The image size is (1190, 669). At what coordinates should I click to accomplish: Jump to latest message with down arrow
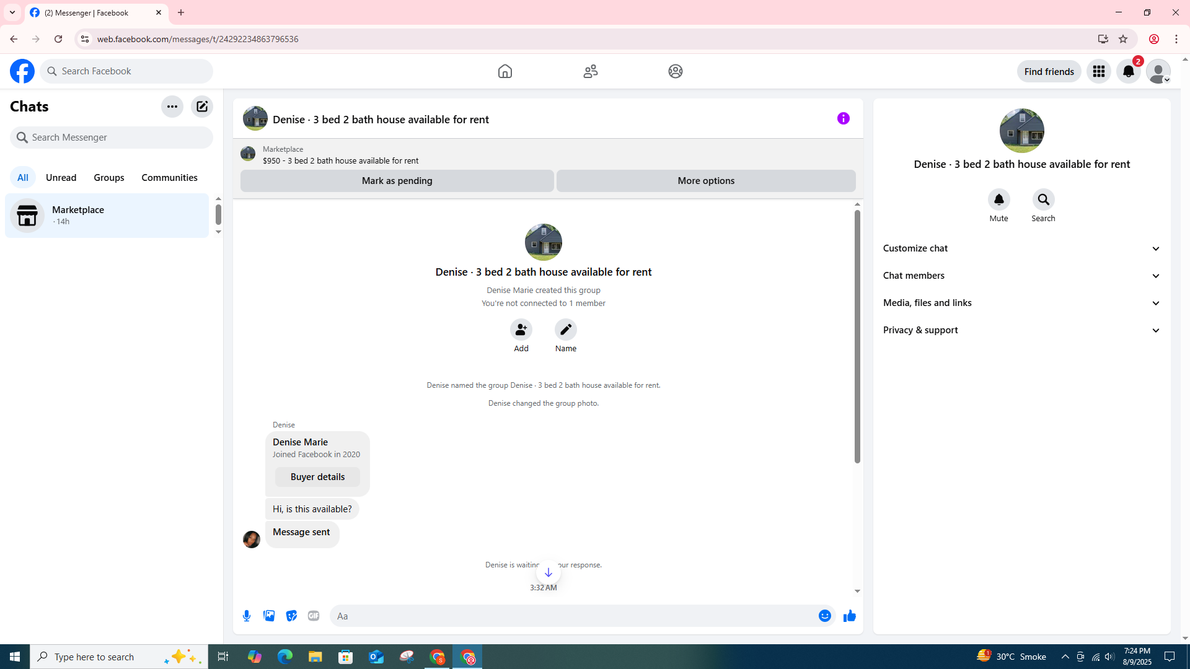tap(549, 572)
